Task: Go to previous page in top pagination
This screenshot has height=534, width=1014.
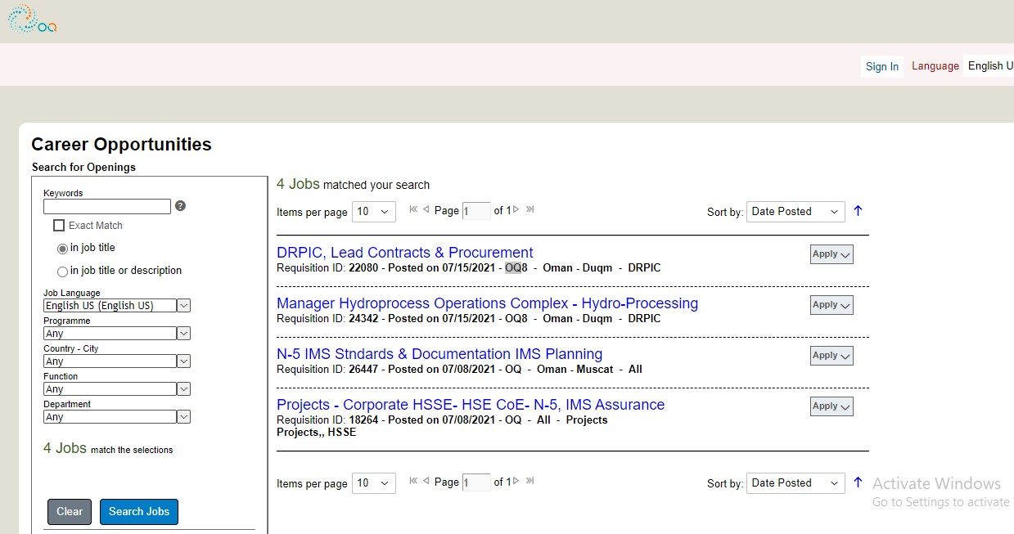Action: (426, 209)
